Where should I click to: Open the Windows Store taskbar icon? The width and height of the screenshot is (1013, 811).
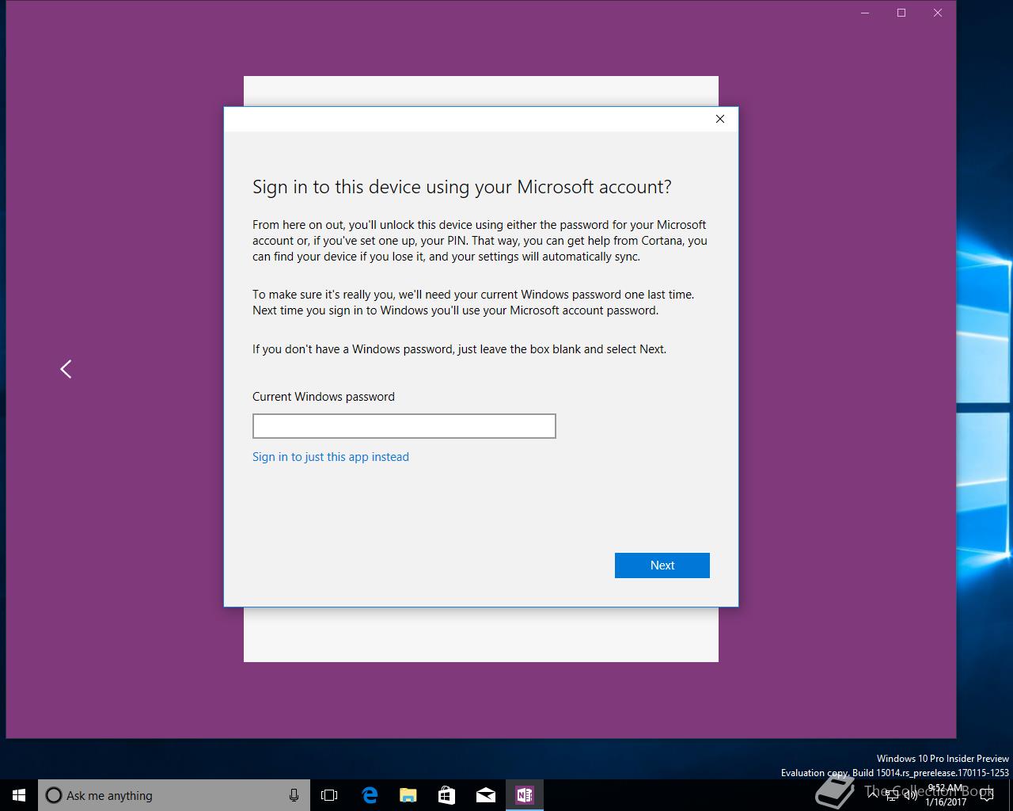click(x=446, y=795)
